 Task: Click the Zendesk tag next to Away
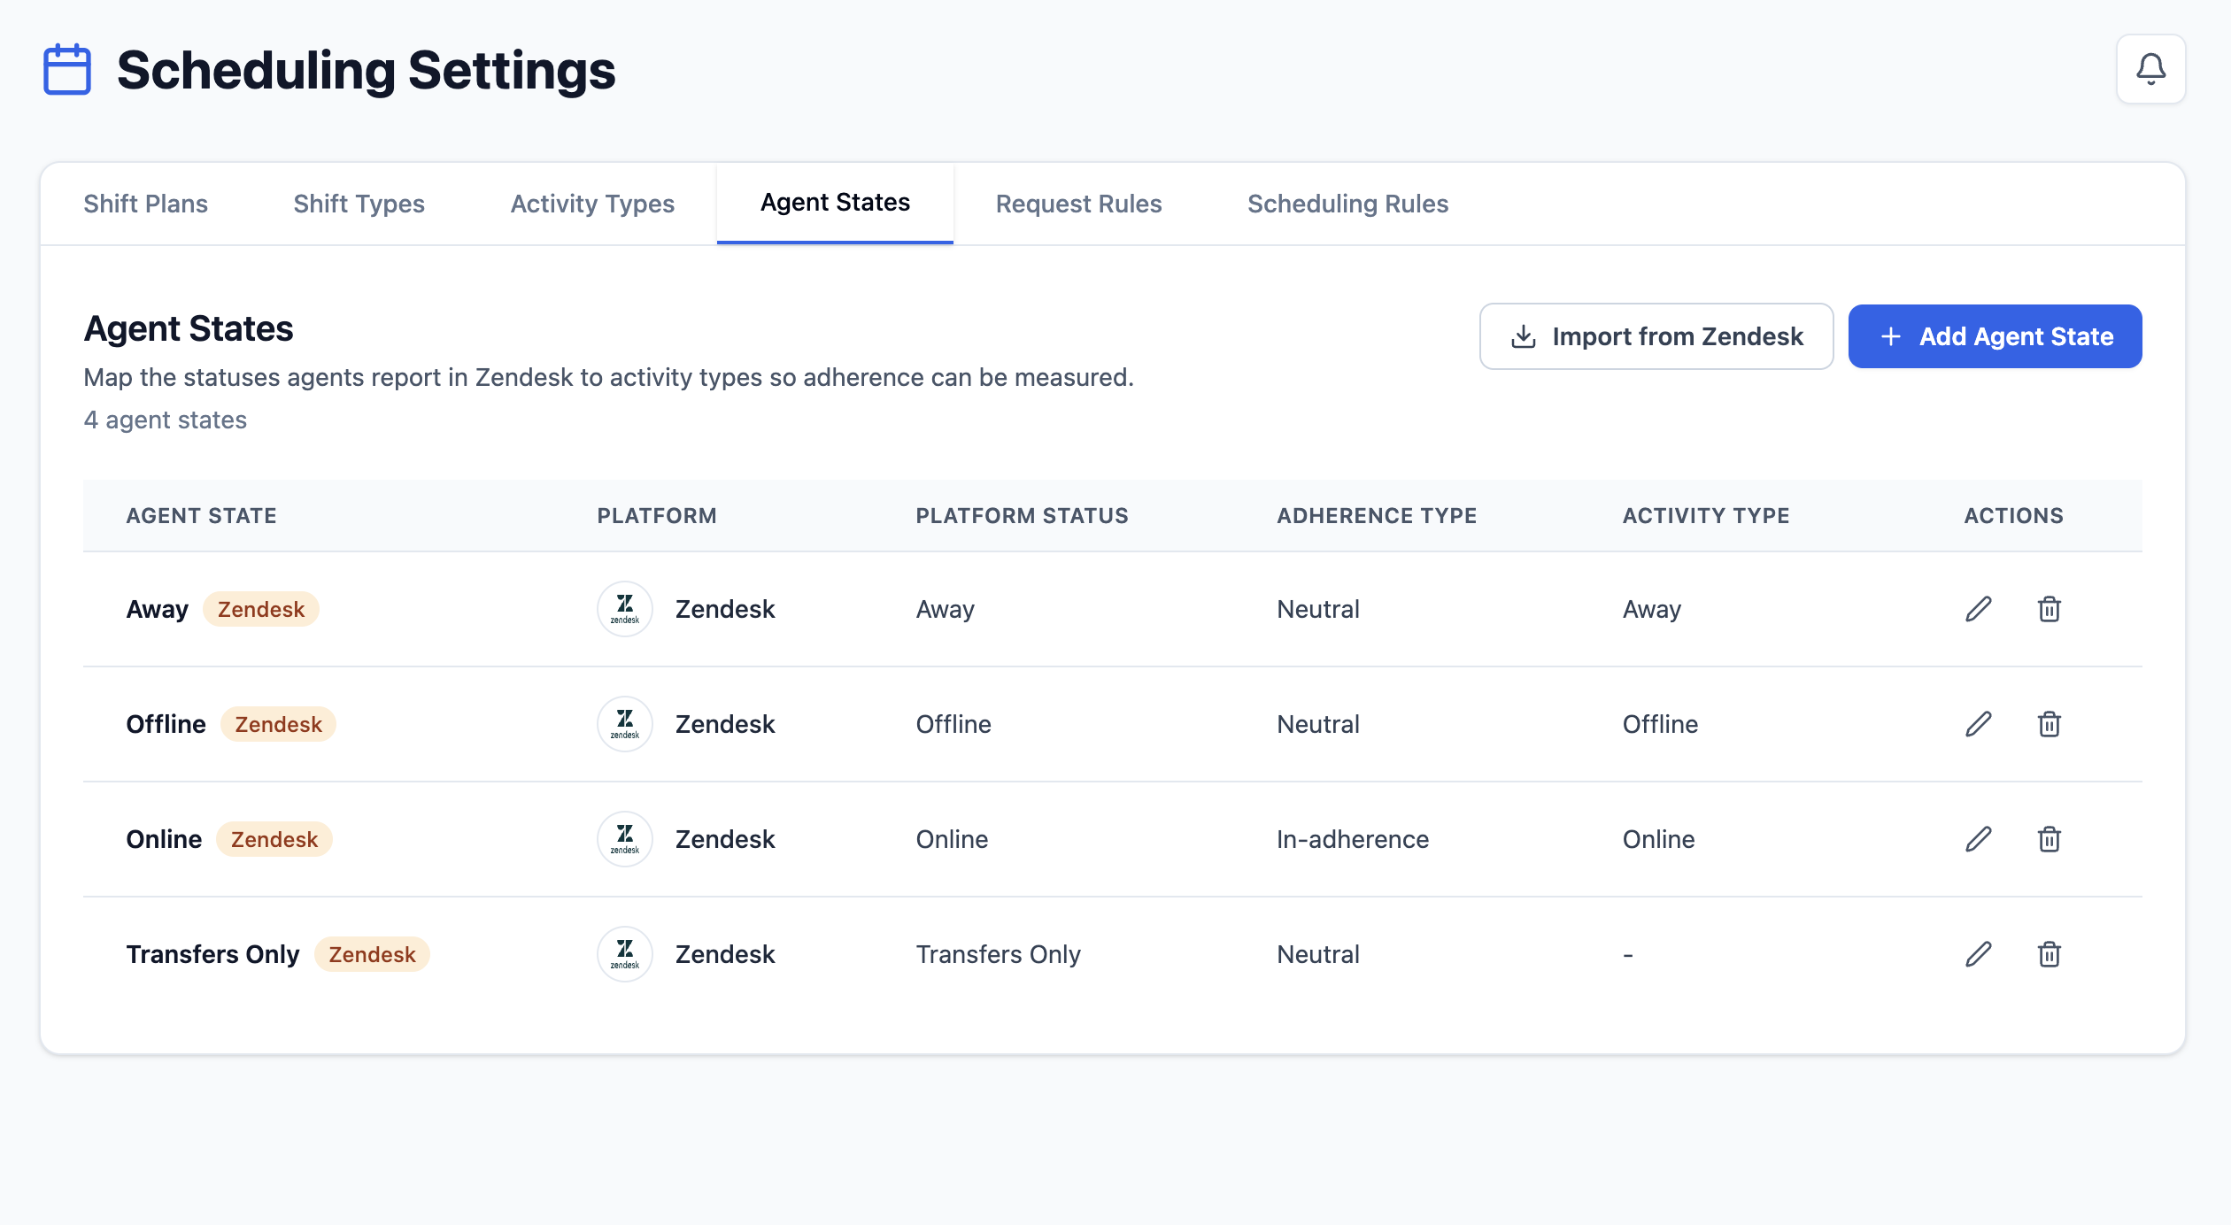(261, 609)
